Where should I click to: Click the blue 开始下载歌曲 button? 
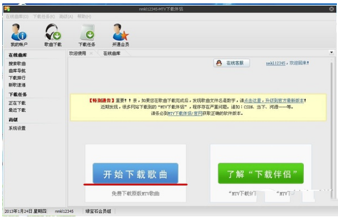point(135,173)
